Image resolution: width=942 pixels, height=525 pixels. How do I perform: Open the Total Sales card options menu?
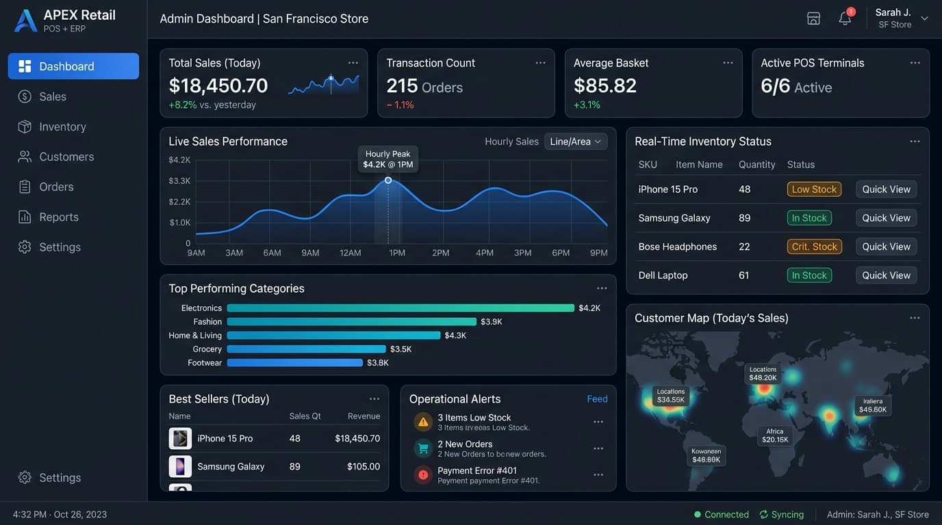[353, 63]
